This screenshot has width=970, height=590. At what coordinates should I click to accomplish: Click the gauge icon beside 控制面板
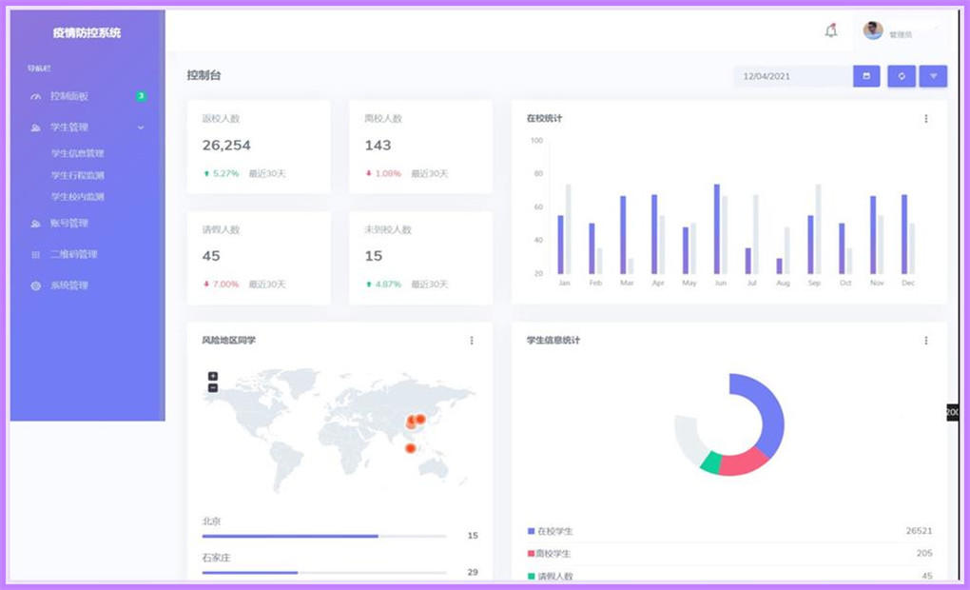pos(35,96)
